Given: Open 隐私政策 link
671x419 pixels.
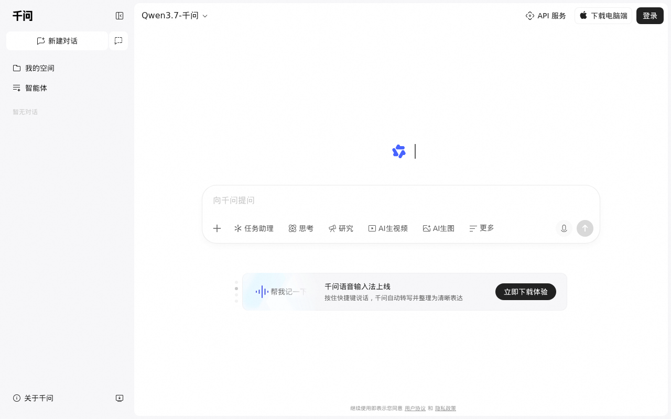Looking at the screenshot, I should [x=446, y=409].
